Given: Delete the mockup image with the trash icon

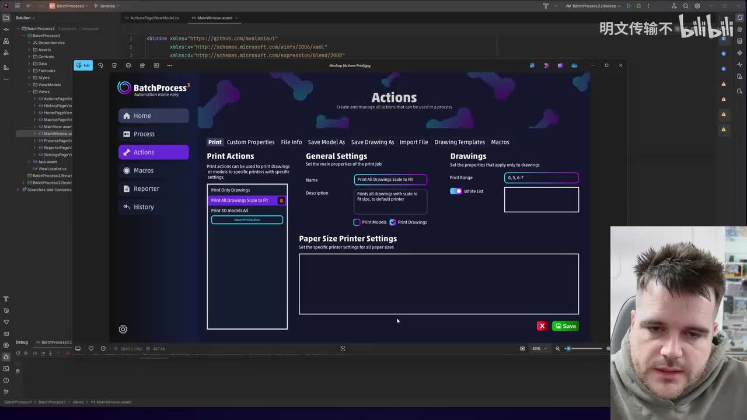Looking at the screenshot, I should pyautogui.click(x=114, y=65).
